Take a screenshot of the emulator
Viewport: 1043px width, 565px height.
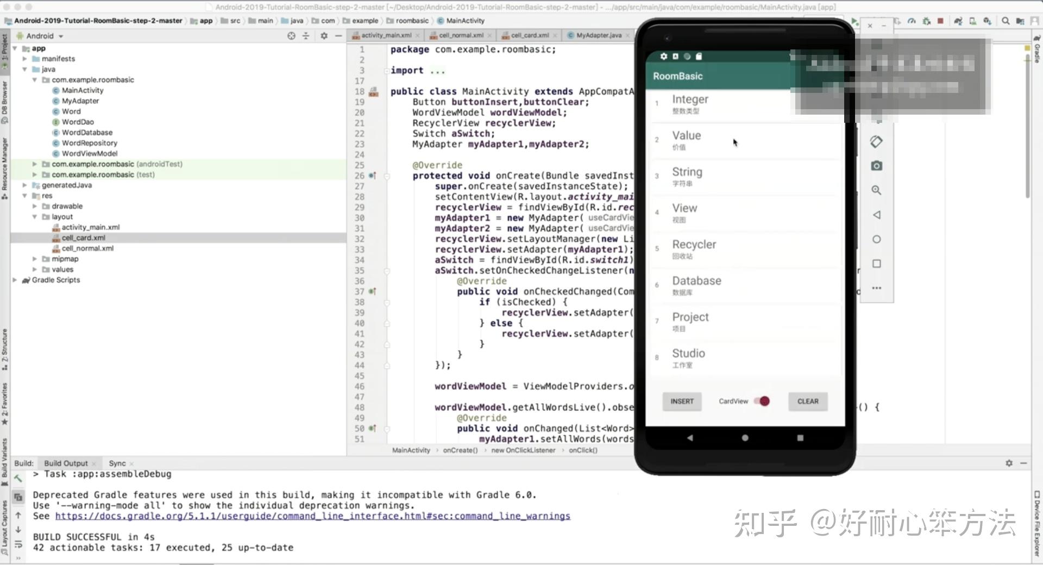tap(876, 166)
